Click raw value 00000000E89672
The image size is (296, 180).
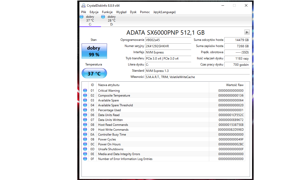tap(231, 120)
